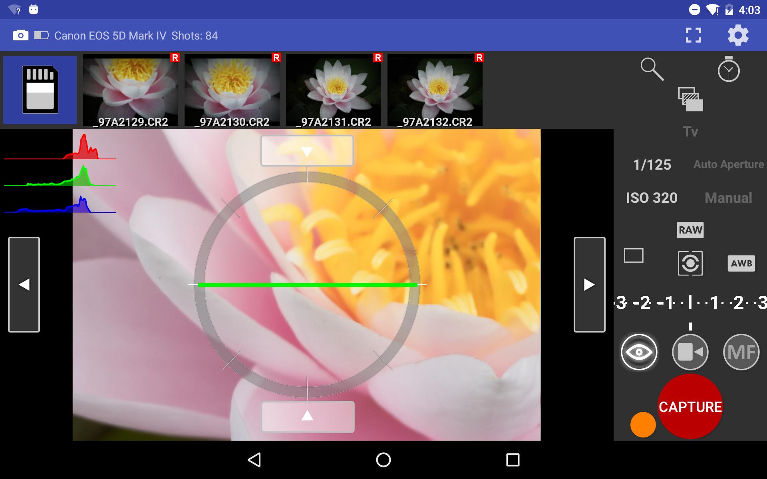Open the bracketing stacked images icon
The image size is (767, 479).
(x=690, y=99)
